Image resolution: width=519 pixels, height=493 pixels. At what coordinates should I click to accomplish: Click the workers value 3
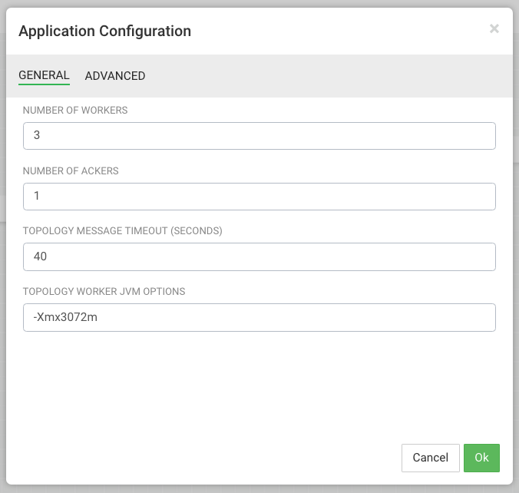pyautogui.click(x=36, y=136)
